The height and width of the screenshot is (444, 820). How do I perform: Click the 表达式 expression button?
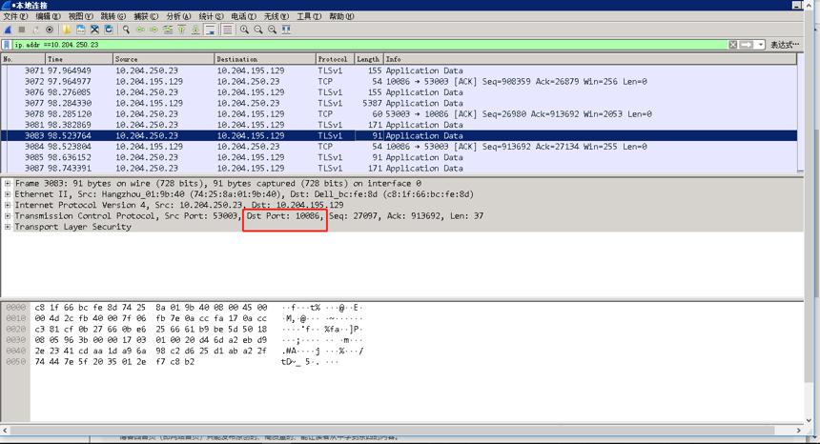click(x=785, y=45)
